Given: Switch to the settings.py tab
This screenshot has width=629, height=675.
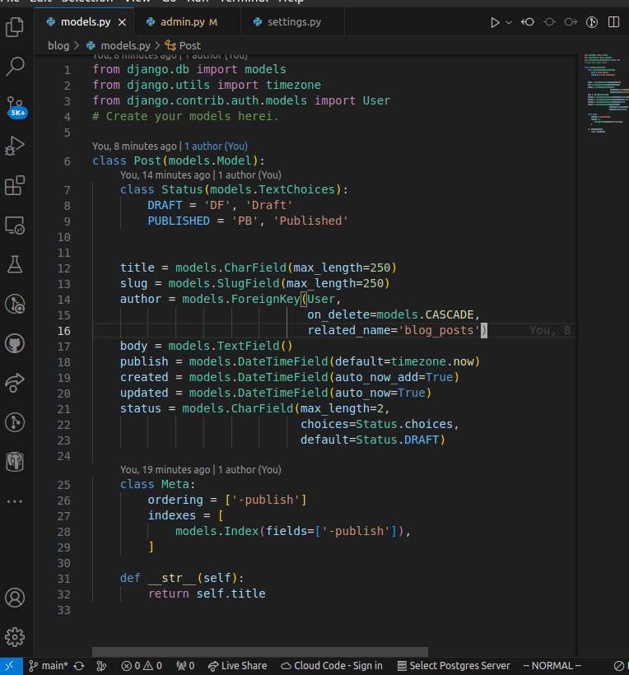Looking at the screenshot, I should click(294, 22).
